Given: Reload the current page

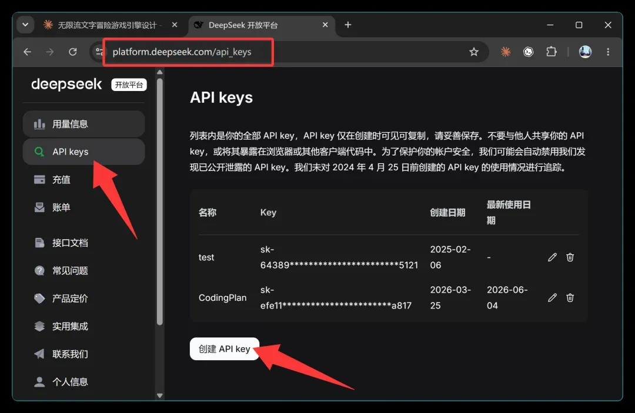Looking at the screenshot, I should coord(73,52).
